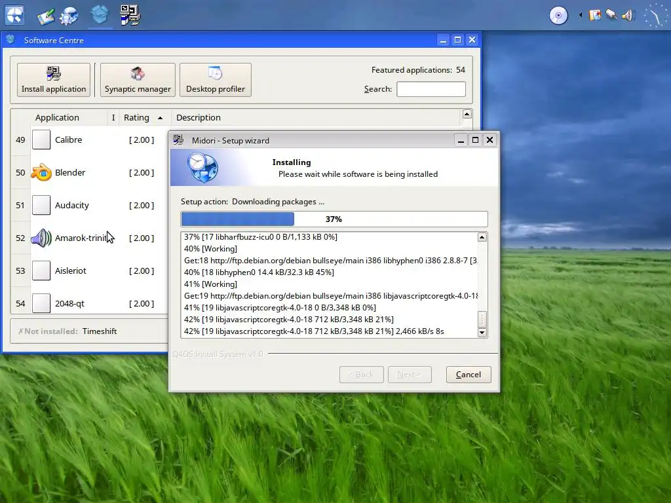Select Software Centre taskbar icon
Image resolution: width=671 pixels, height=503 pixels.
[x=100, y=15]
